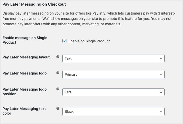Uncheck the Enable on Single Product checkbox
Image resolution: width=183 pixels, height=124 pixels.
coord(64,41)
